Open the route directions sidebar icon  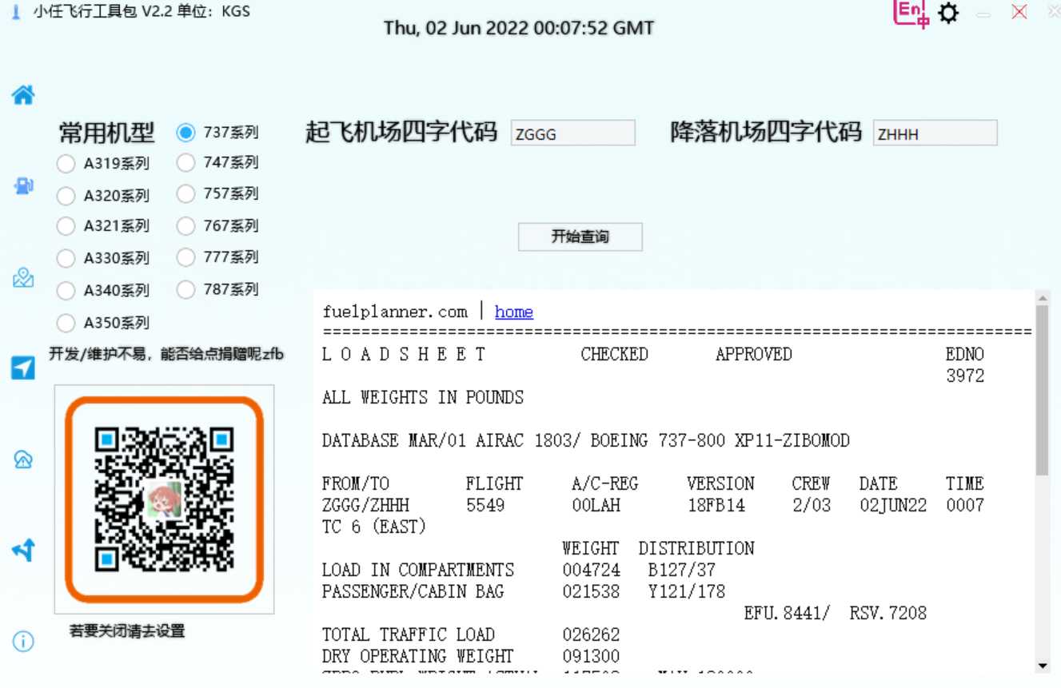coord(23,550)
